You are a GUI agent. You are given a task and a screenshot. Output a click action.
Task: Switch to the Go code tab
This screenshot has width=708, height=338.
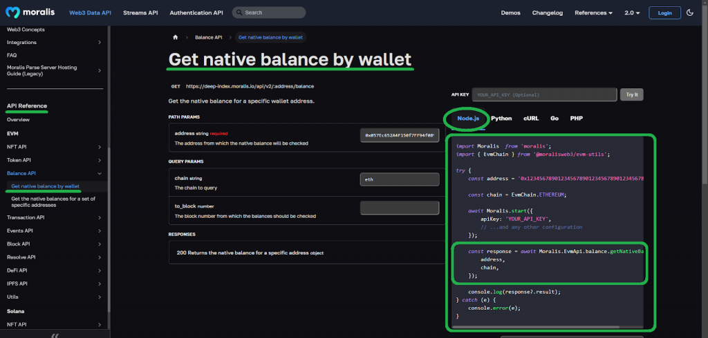555,119
